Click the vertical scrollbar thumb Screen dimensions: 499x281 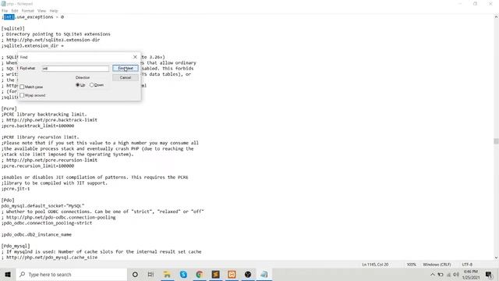(x=496, y=140)
